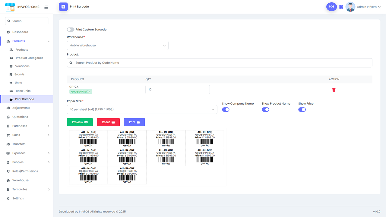Click the Base Units icon
This screenshot has width=386, height=217.
point(11,91)
